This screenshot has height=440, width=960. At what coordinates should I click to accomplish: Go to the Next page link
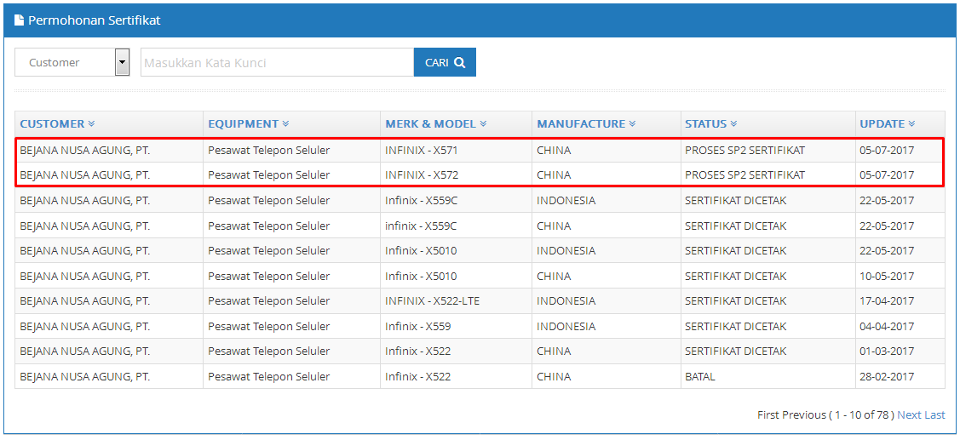coord(909,415)
